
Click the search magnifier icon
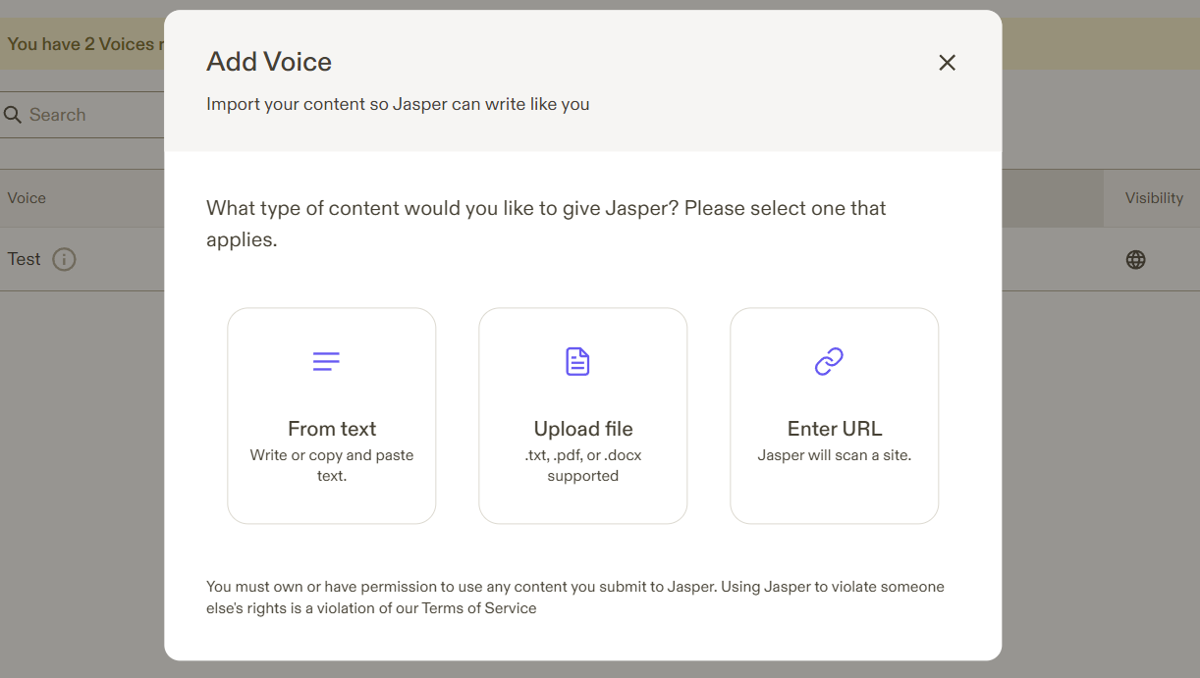click(13, 115)
